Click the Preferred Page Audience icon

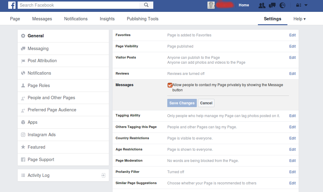pos(23,110)
